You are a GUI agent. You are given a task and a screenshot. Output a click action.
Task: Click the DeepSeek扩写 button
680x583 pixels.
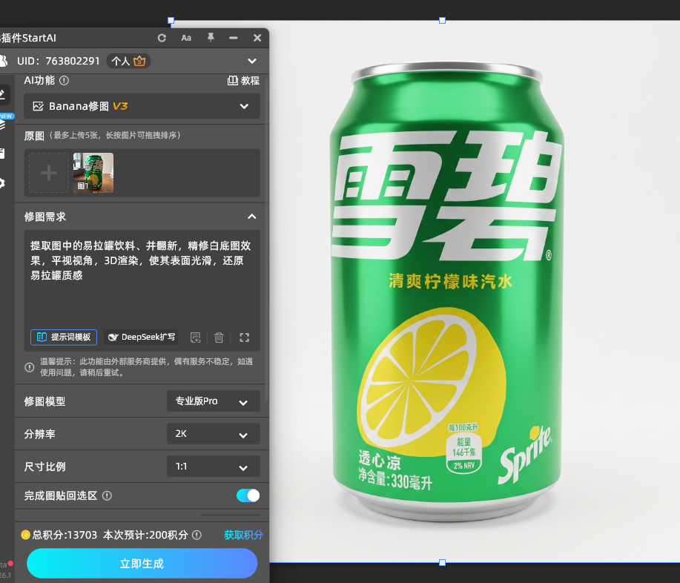(x=142, y=337)
